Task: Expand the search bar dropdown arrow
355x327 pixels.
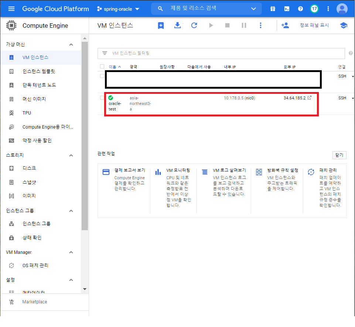Action: click(253, 9)
